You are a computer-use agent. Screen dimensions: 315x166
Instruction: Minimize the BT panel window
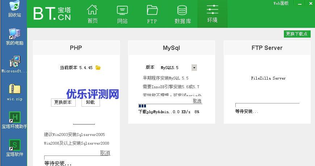pos(300,3)
